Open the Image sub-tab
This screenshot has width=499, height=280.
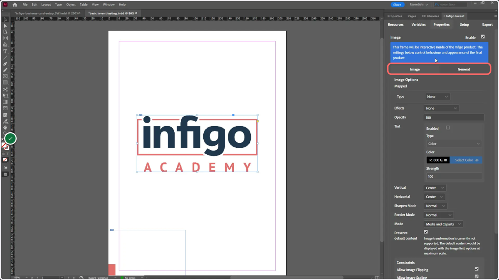(415, 69)
